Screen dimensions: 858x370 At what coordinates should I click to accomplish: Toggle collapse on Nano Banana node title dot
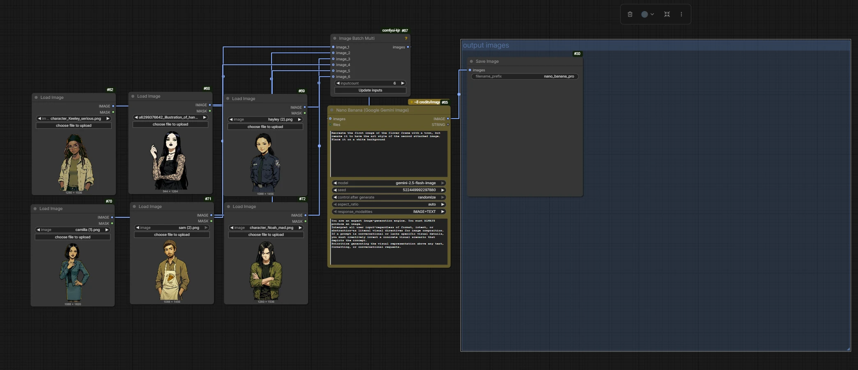click(x=332, y=110)
